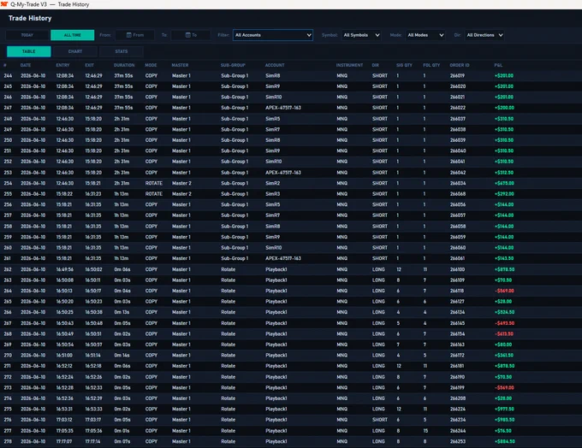Image resolution: width=582 pixels, height=448 pixels.
Task: Sort by the DIR column header
Action: tap(376, 65)
